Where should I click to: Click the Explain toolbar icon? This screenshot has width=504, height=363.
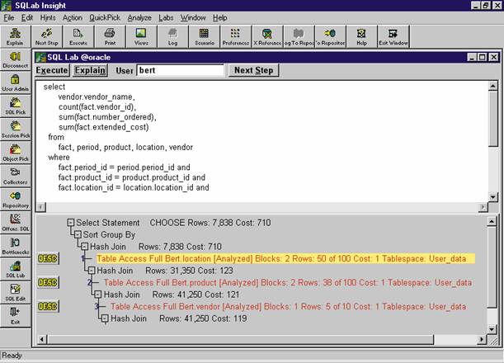pyautogui.click(x=15, y=37)
